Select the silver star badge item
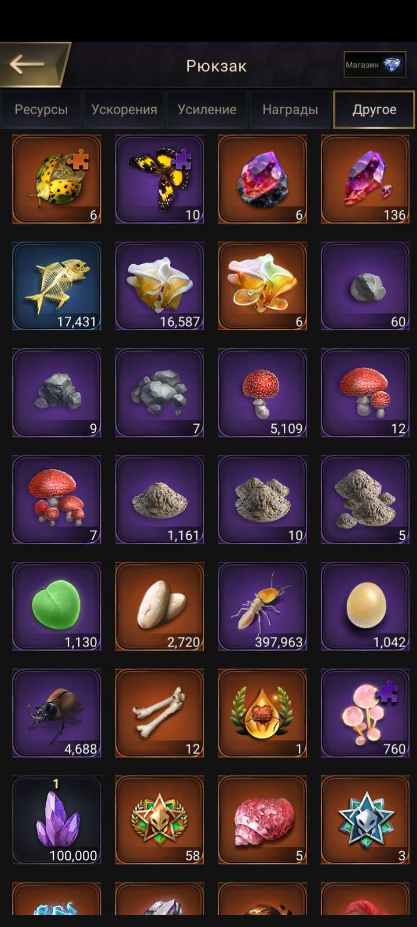 click(x=365, y=820)
